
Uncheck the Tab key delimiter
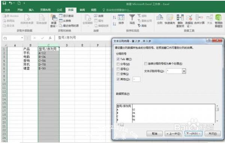coord(118,59)
